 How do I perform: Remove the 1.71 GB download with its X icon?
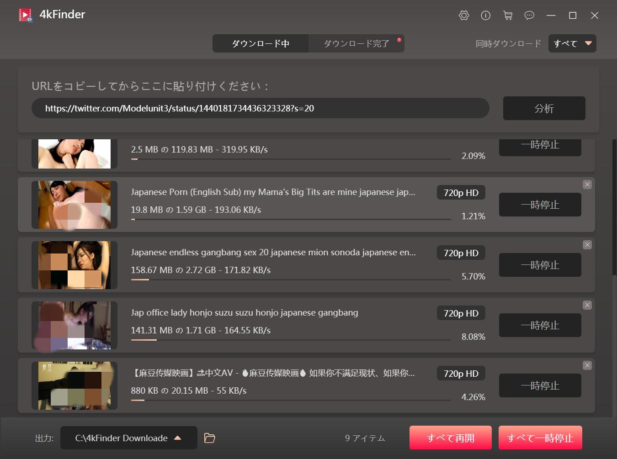click(x=587, y=305)
